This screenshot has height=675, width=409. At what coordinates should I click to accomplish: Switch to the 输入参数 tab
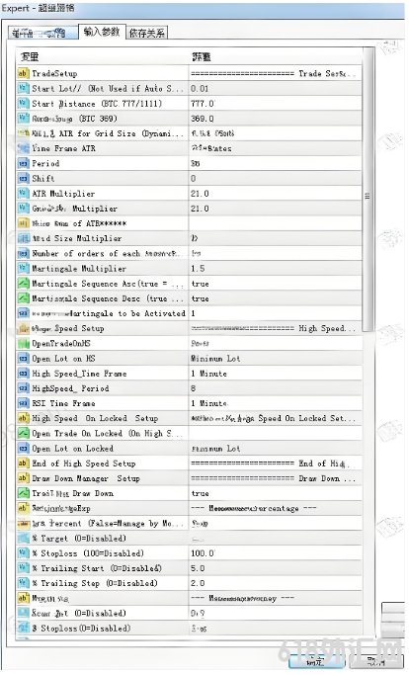coord(102,32)
